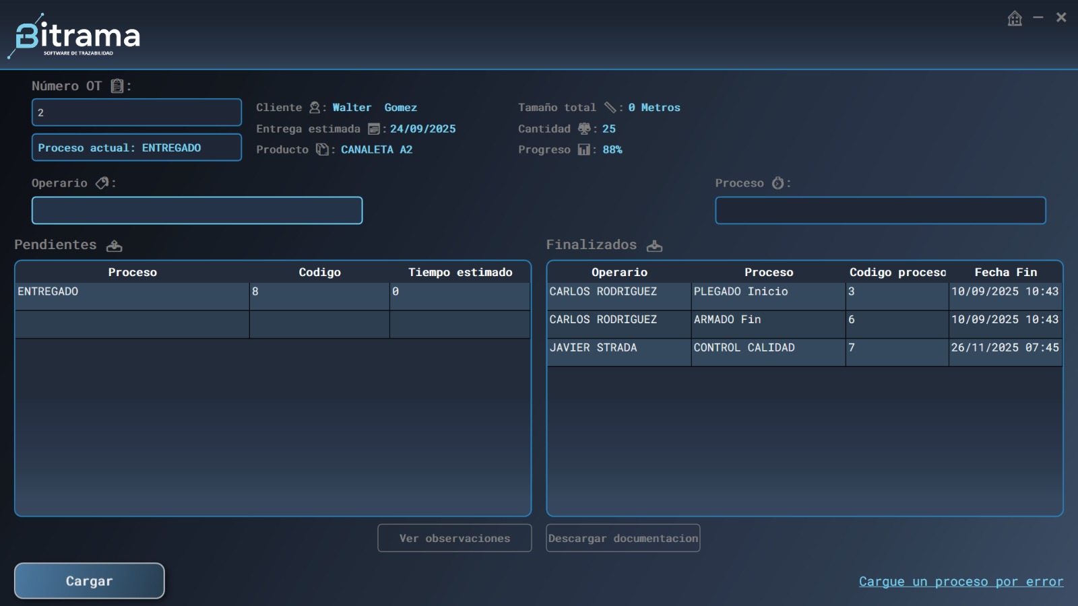
Task: Click the stopwatch icon next to Proceso
Action: [x=778, y=183]
